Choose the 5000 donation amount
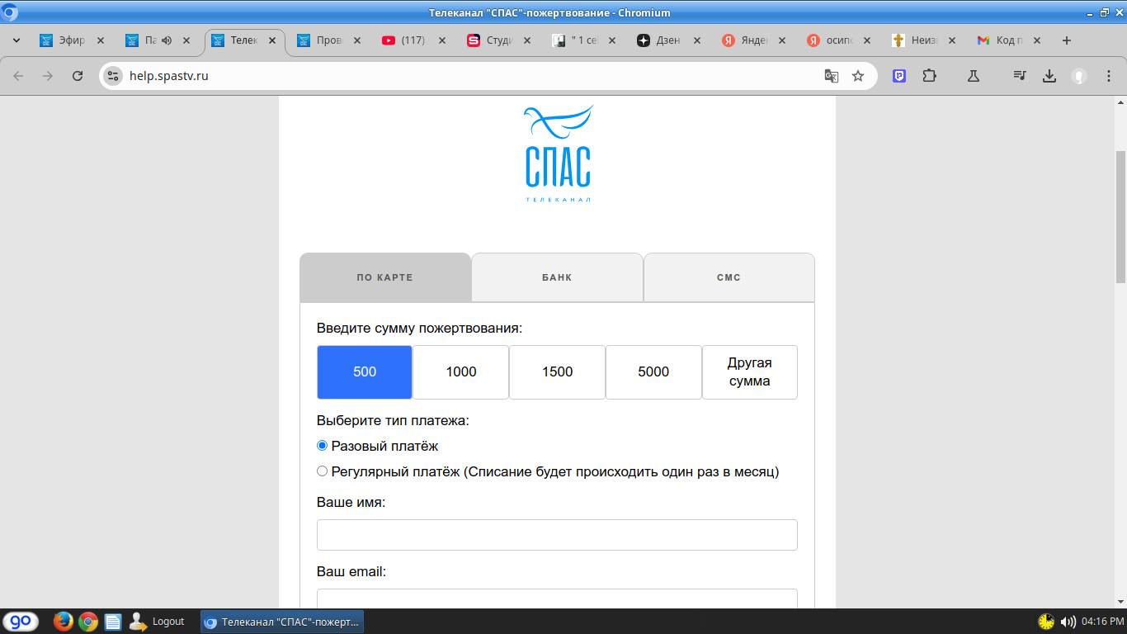Screen dimensions: 1127x634 coord(653,372)
